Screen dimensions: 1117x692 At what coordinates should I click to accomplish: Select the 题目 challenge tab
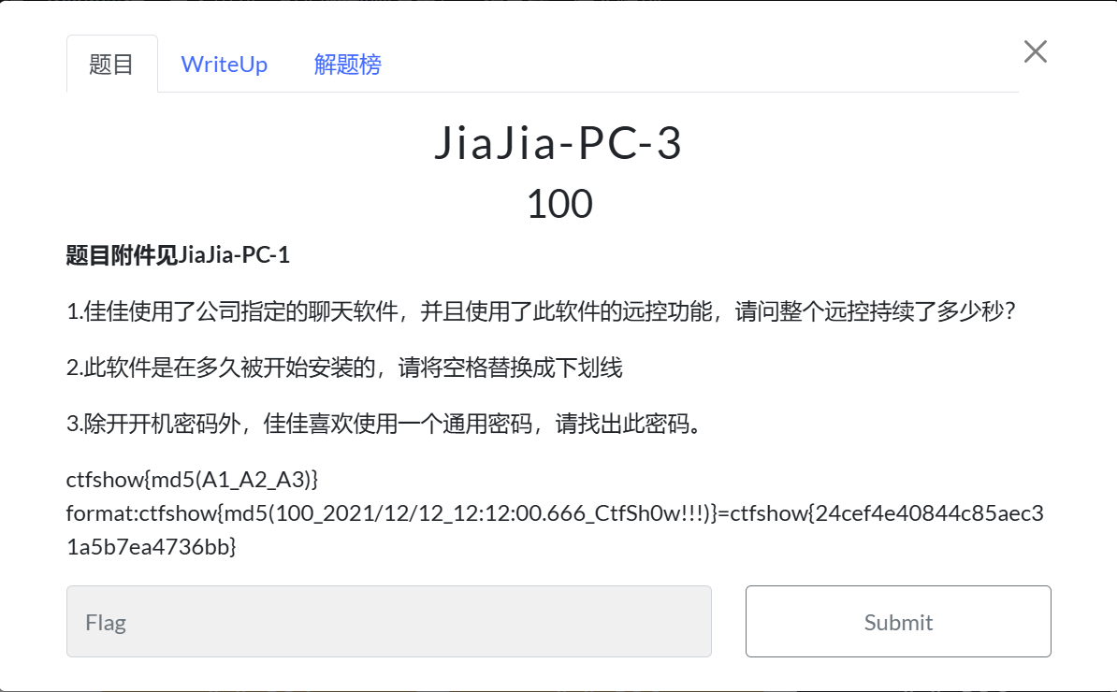[112, 65]
